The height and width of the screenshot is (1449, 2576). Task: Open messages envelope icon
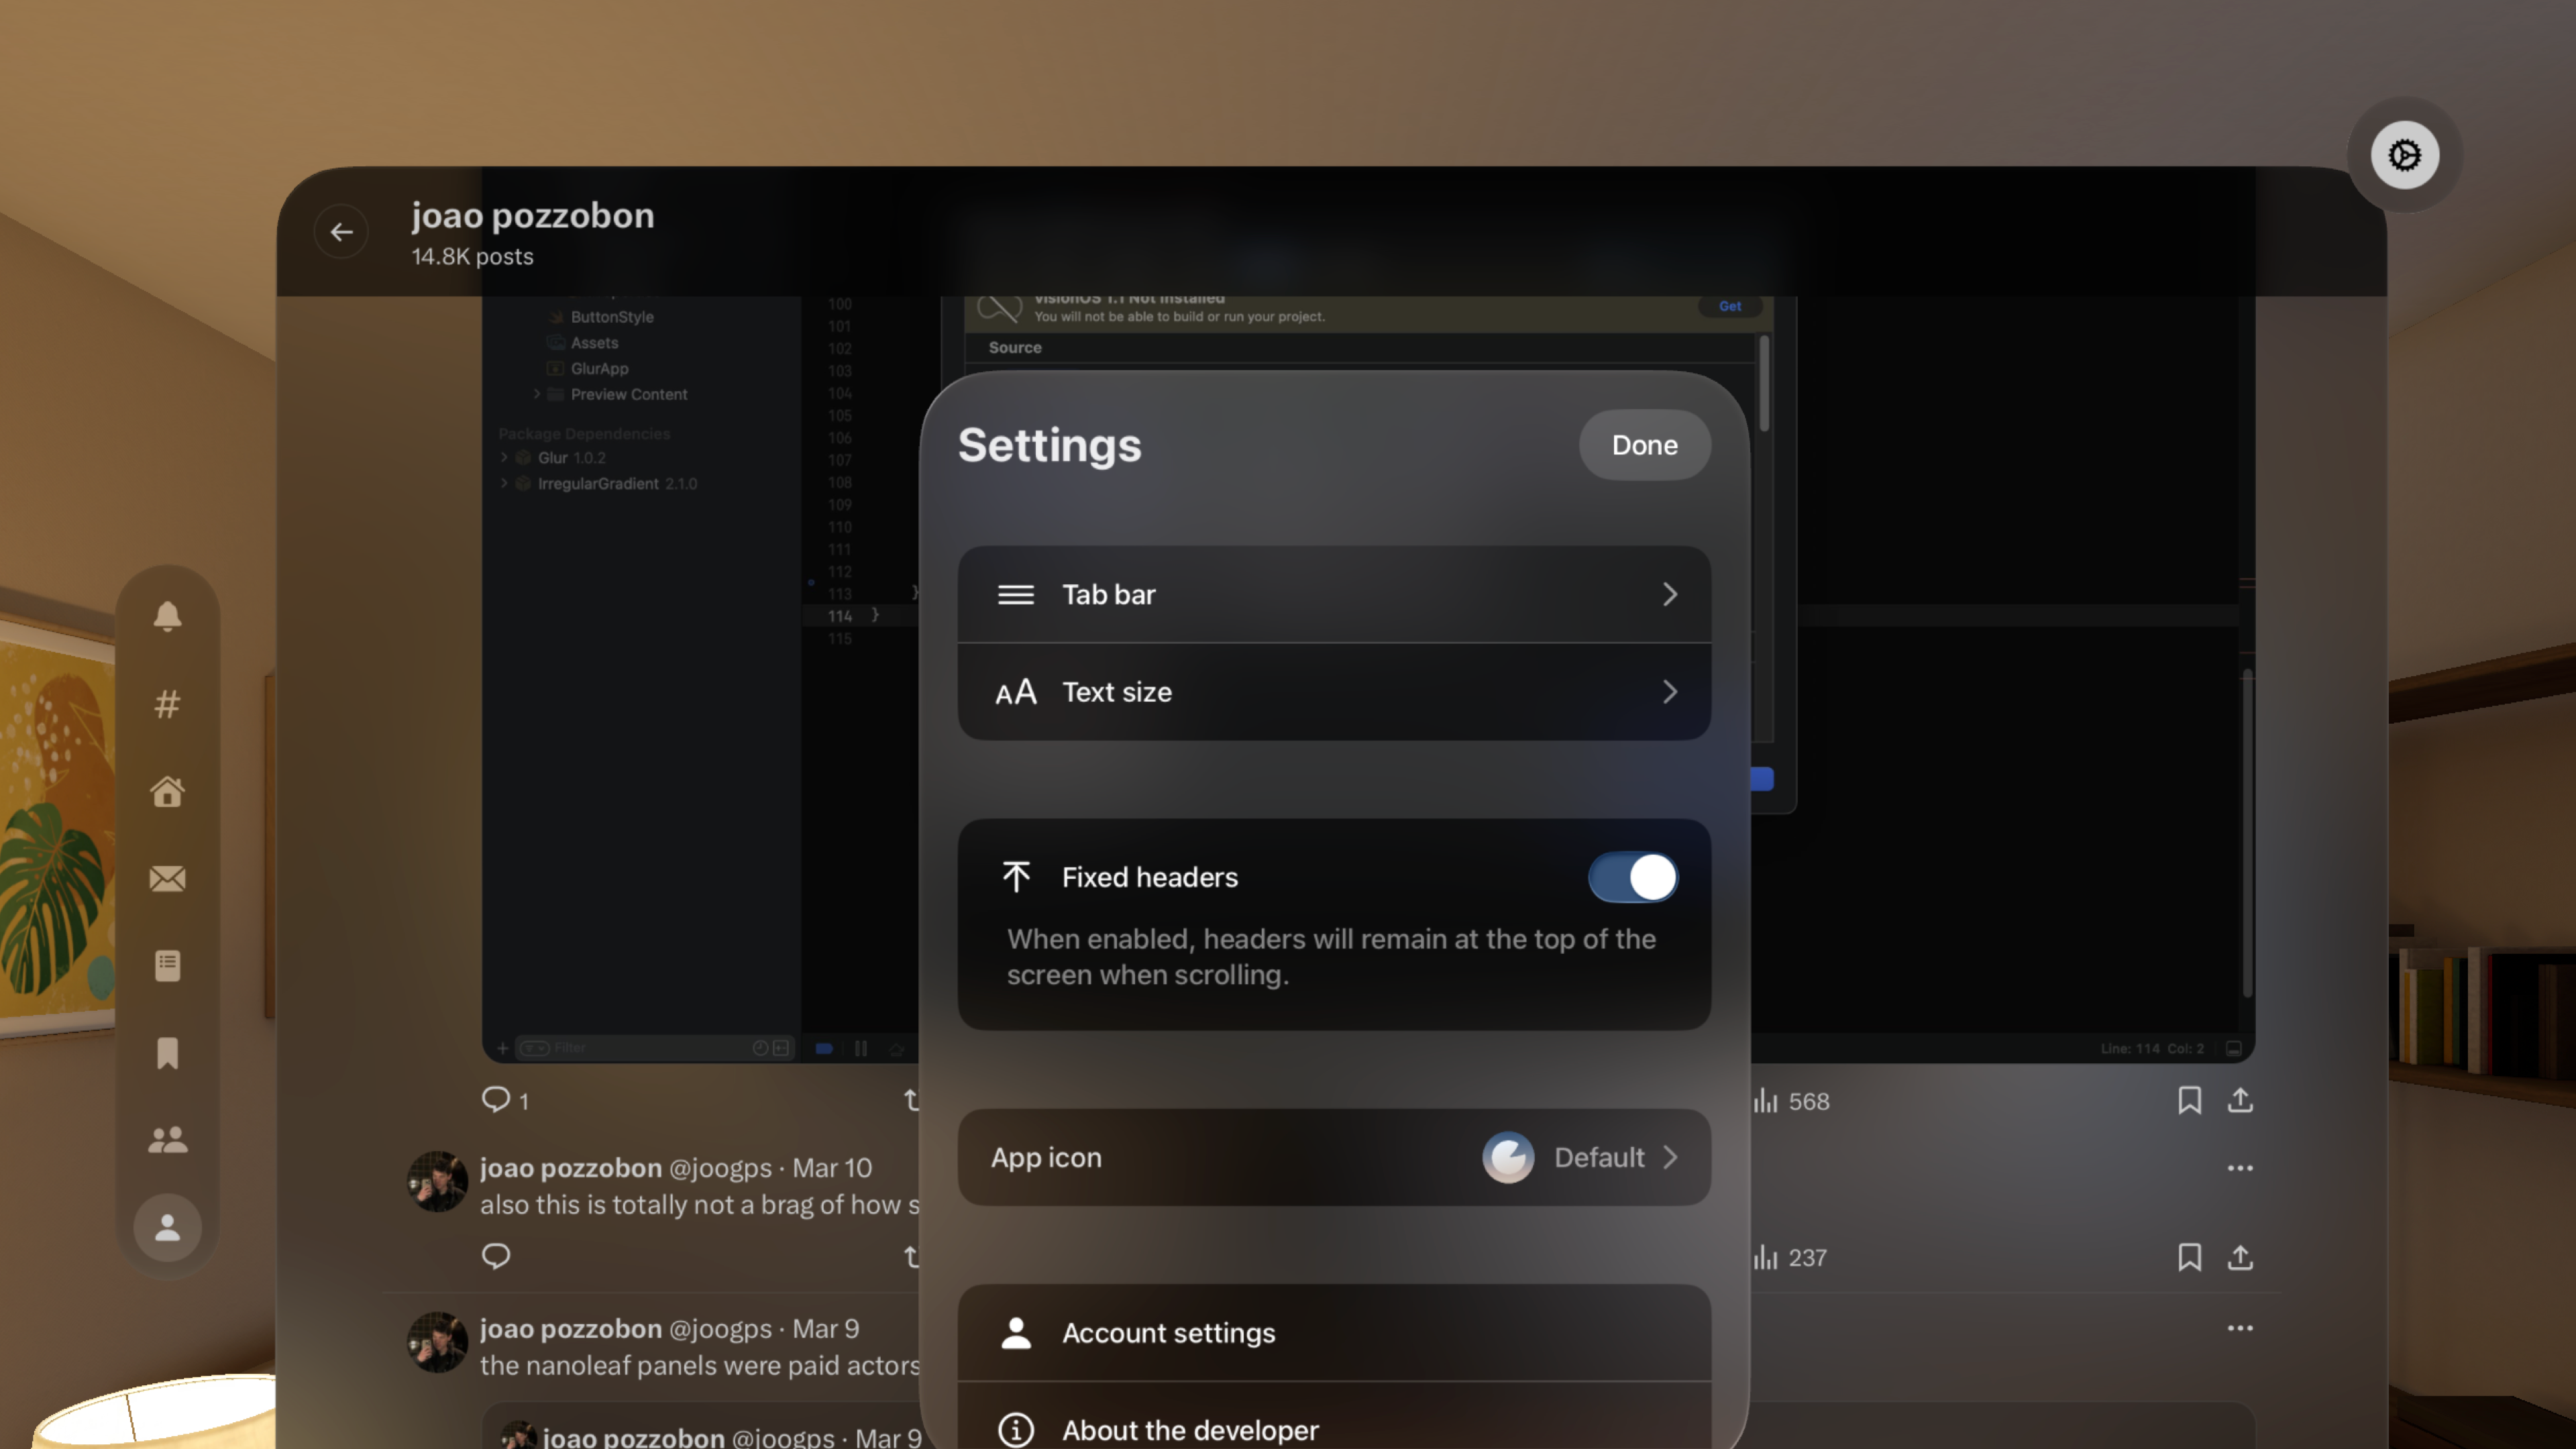(167, 878)
